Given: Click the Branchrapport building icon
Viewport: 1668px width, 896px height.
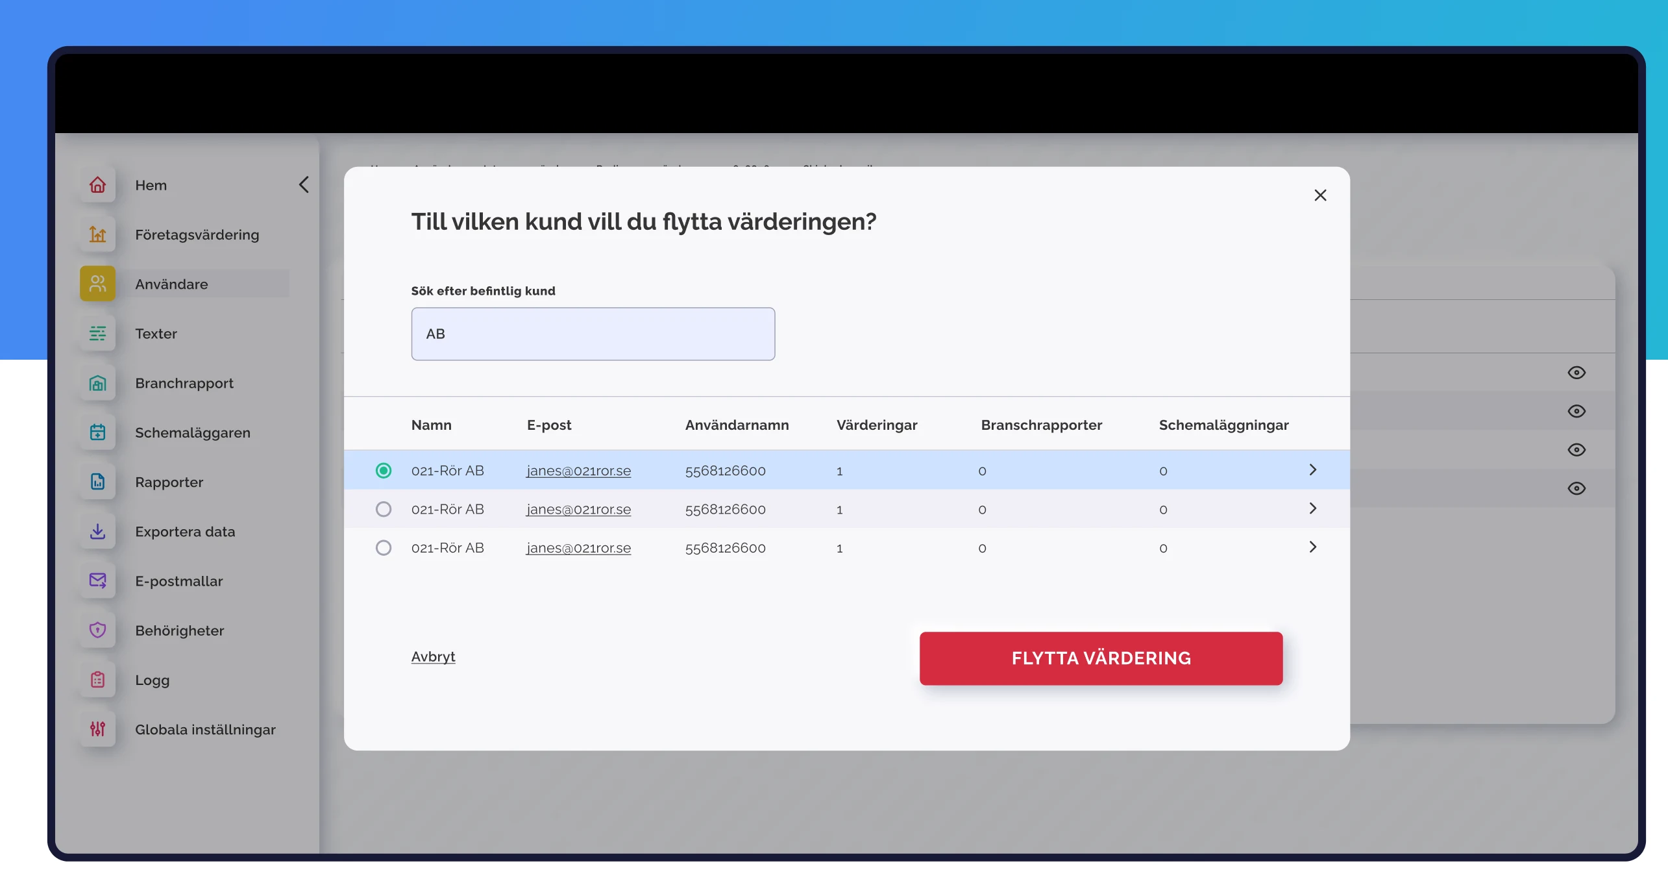Looking at the screenshot, I should (x=97, y=383).
